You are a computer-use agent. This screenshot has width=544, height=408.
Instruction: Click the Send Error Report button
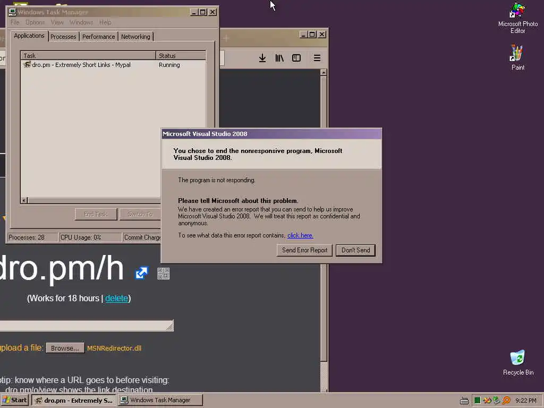tap(304, 250)
